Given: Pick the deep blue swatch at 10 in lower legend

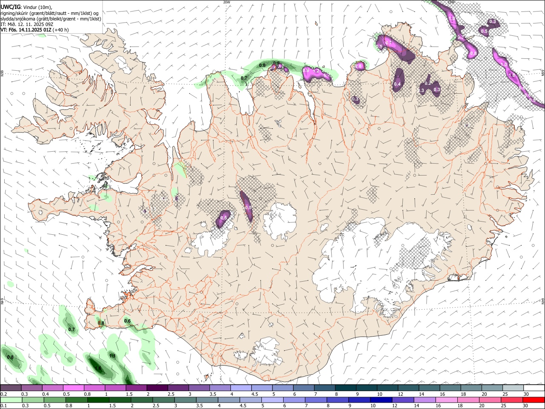Looking at the screenshot, I should 381,400.
